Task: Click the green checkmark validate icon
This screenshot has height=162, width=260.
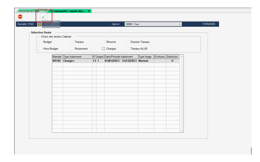Action: click(43, 16)
